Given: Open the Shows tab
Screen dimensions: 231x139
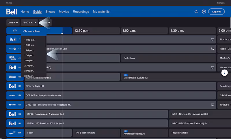Looking at the screenshot, I should [x=50, y=12].
